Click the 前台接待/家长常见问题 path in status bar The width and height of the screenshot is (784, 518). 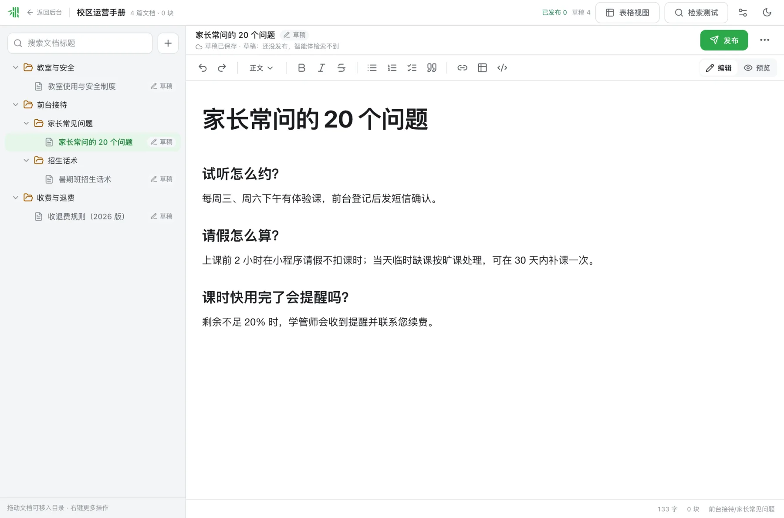click(741, 509)
